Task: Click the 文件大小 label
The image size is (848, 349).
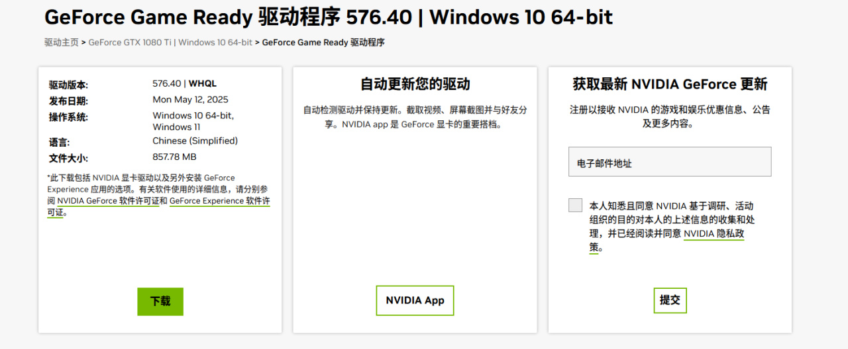Action: point(68,159)
